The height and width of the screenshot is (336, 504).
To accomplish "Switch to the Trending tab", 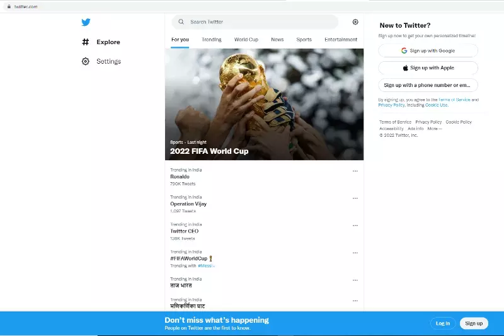I will (212, 40).
